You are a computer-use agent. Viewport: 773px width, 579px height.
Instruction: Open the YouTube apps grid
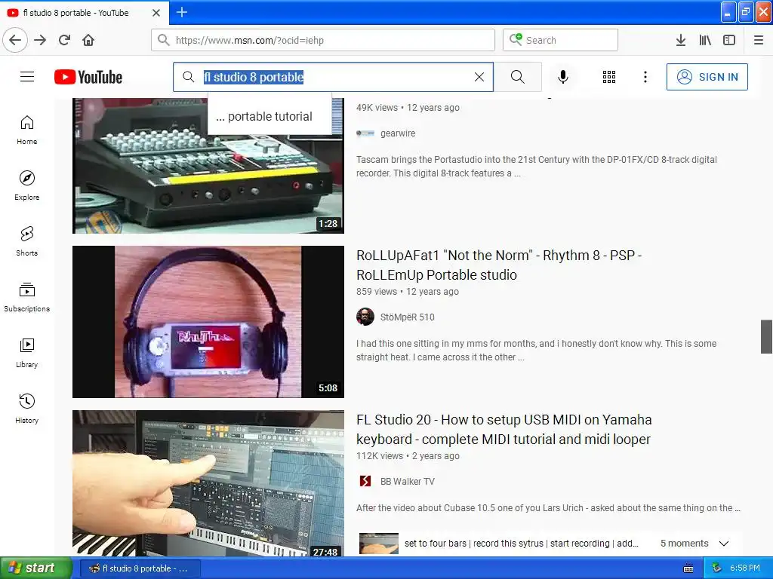pos(609,77)
